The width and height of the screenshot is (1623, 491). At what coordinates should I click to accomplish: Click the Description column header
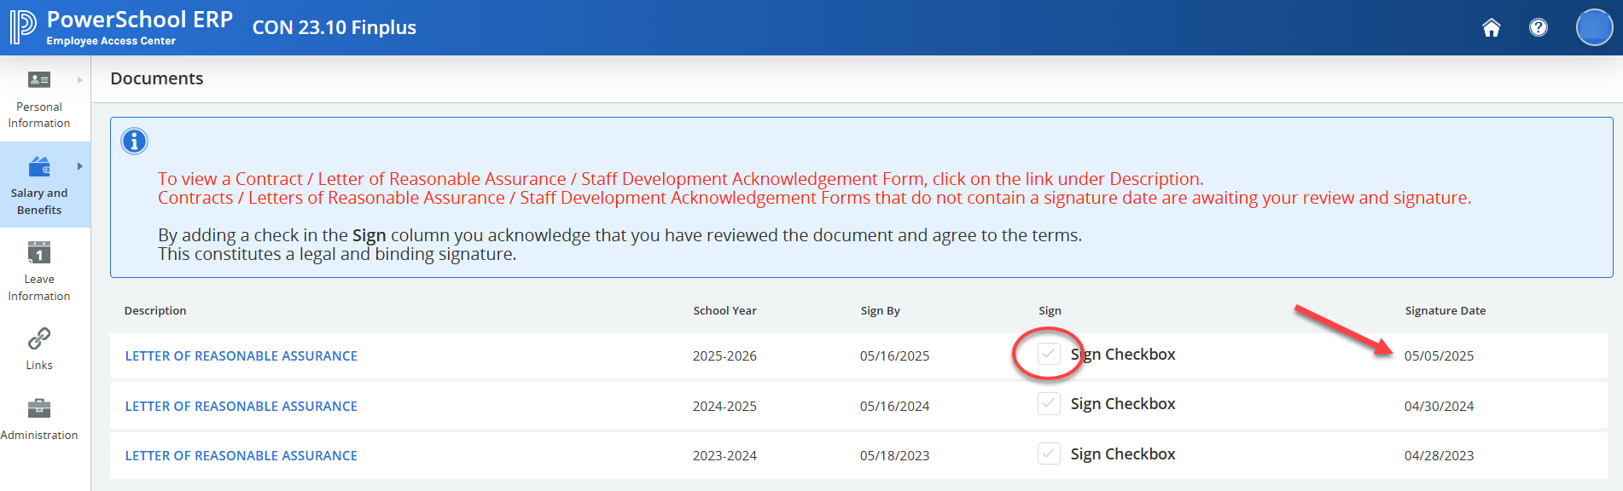coord(155,311)
